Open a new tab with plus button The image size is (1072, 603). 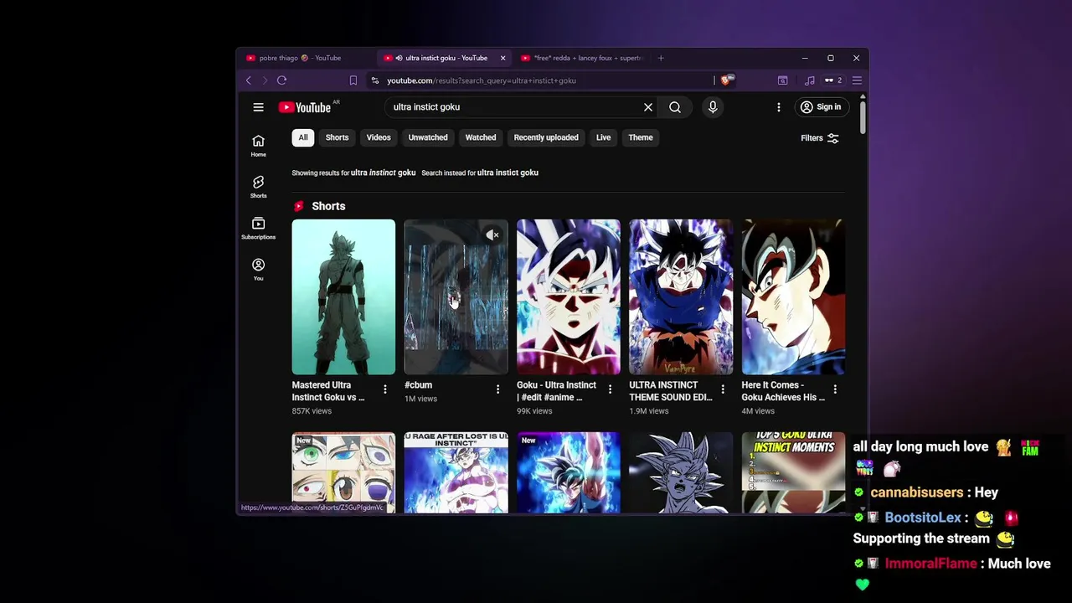[x=661, y=58]
